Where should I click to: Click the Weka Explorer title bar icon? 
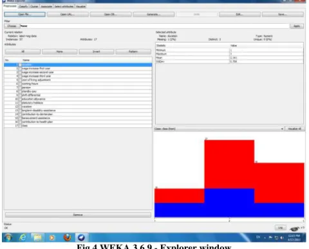(4, 1)
